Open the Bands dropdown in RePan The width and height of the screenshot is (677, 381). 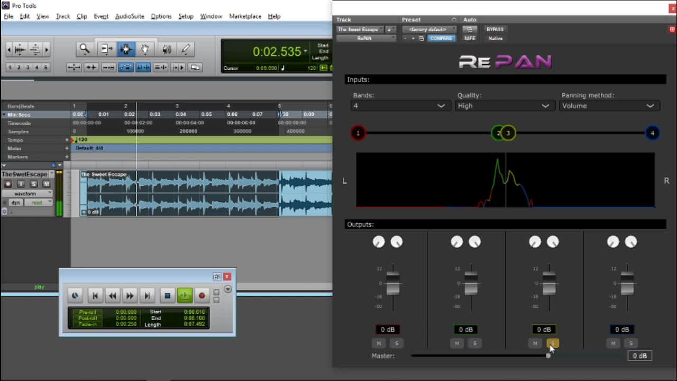coord(400,106)
